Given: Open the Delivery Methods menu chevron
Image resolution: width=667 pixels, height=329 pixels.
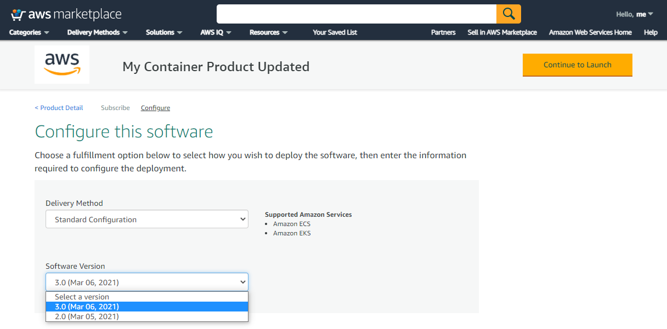Looking at the screenshot, I should click(126, 32).
